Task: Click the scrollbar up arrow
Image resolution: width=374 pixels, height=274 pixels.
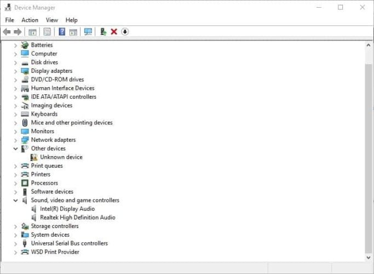Action: [x=369, y=45]
